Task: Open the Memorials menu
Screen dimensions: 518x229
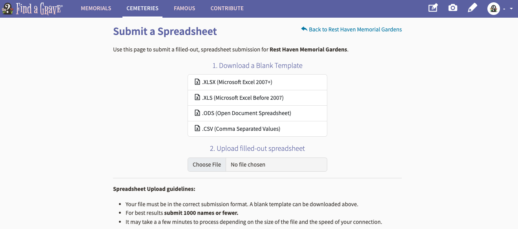Action: pos(96,8)
